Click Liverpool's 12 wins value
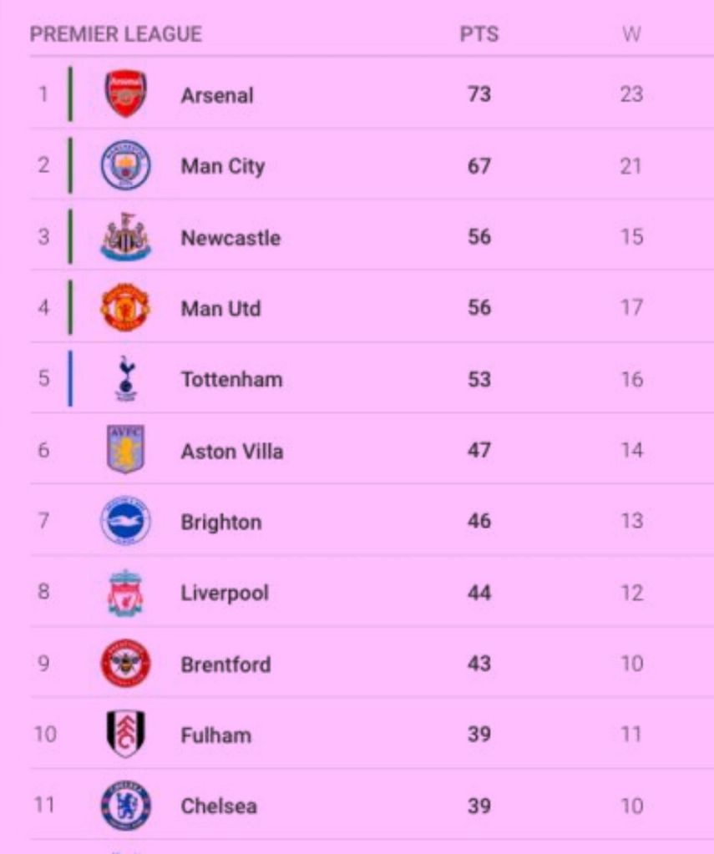The image size is (714, 854). click(631, 594)
